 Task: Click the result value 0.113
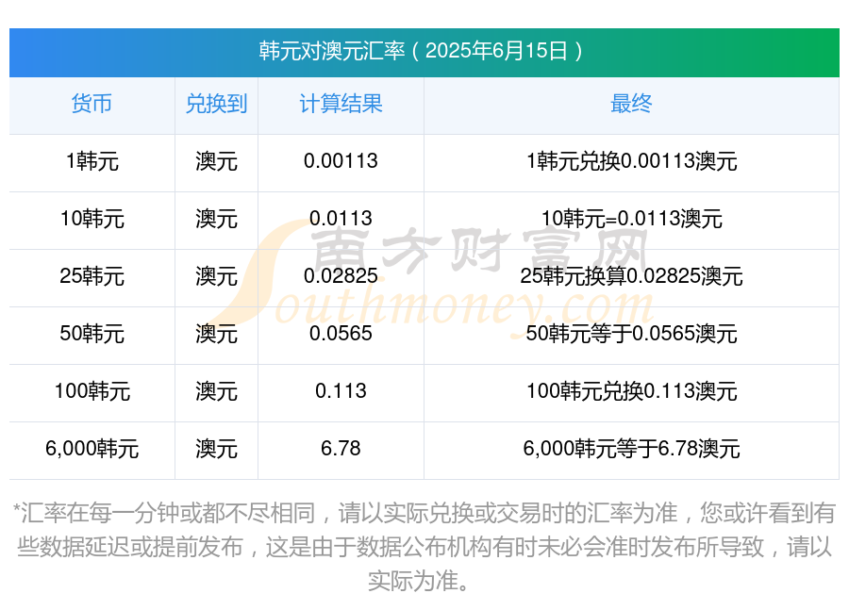[x=341, y=390]
